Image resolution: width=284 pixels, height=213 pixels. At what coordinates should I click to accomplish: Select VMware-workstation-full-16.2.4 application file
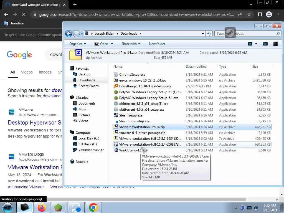(x=150, y=144)
